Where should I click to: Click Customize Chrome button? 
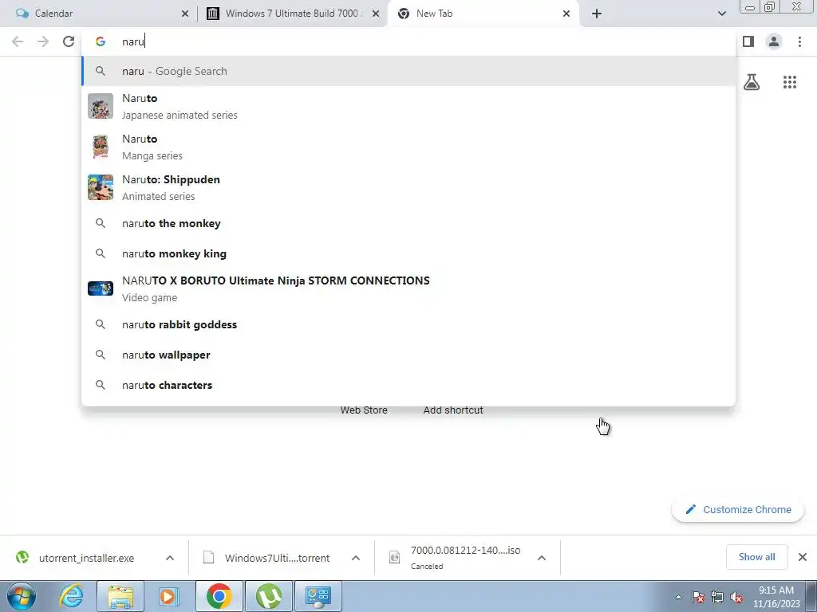coord(738,509)
